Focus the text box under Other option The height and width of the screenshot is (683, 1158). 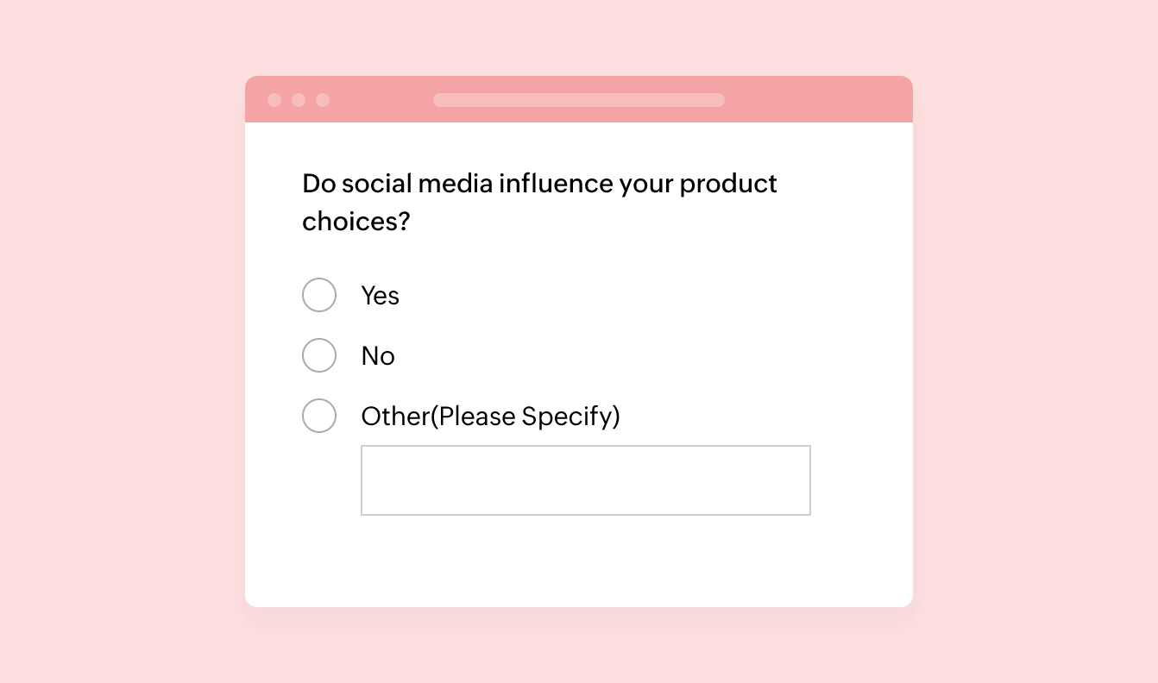(586, 480)
